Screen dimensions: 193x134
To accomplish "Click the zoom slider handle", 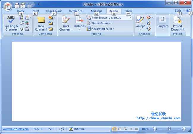I will click(169, 129).
